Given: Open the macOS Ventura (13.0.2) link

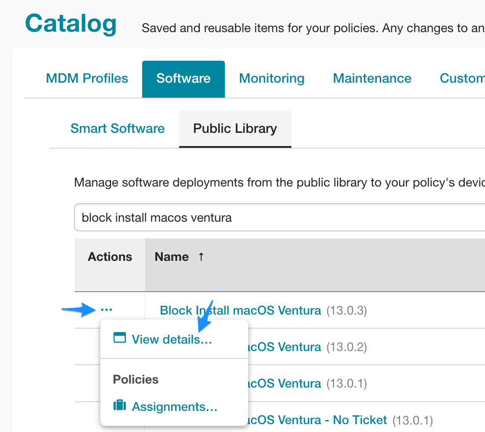Looking at the screenshot, I should (285, 347).
